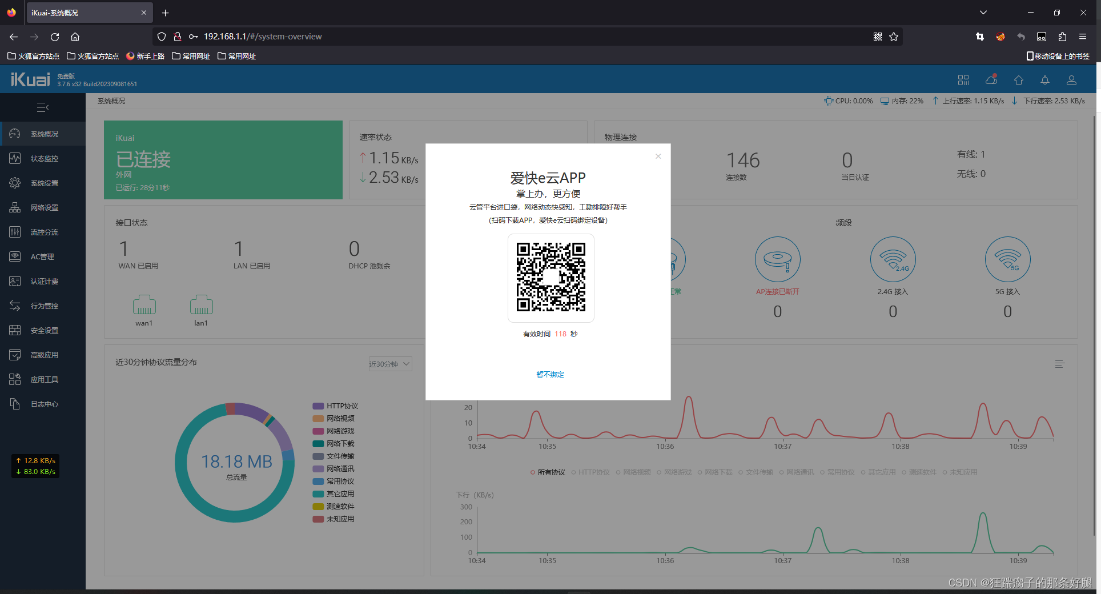Select 网络视频 line chart series

[633, 472]
